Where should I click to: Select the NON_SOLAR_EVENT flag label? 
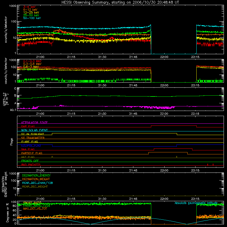pos(34,130)
